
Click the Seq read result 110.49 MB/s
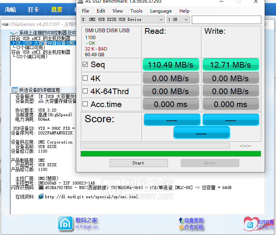point(171,65)
